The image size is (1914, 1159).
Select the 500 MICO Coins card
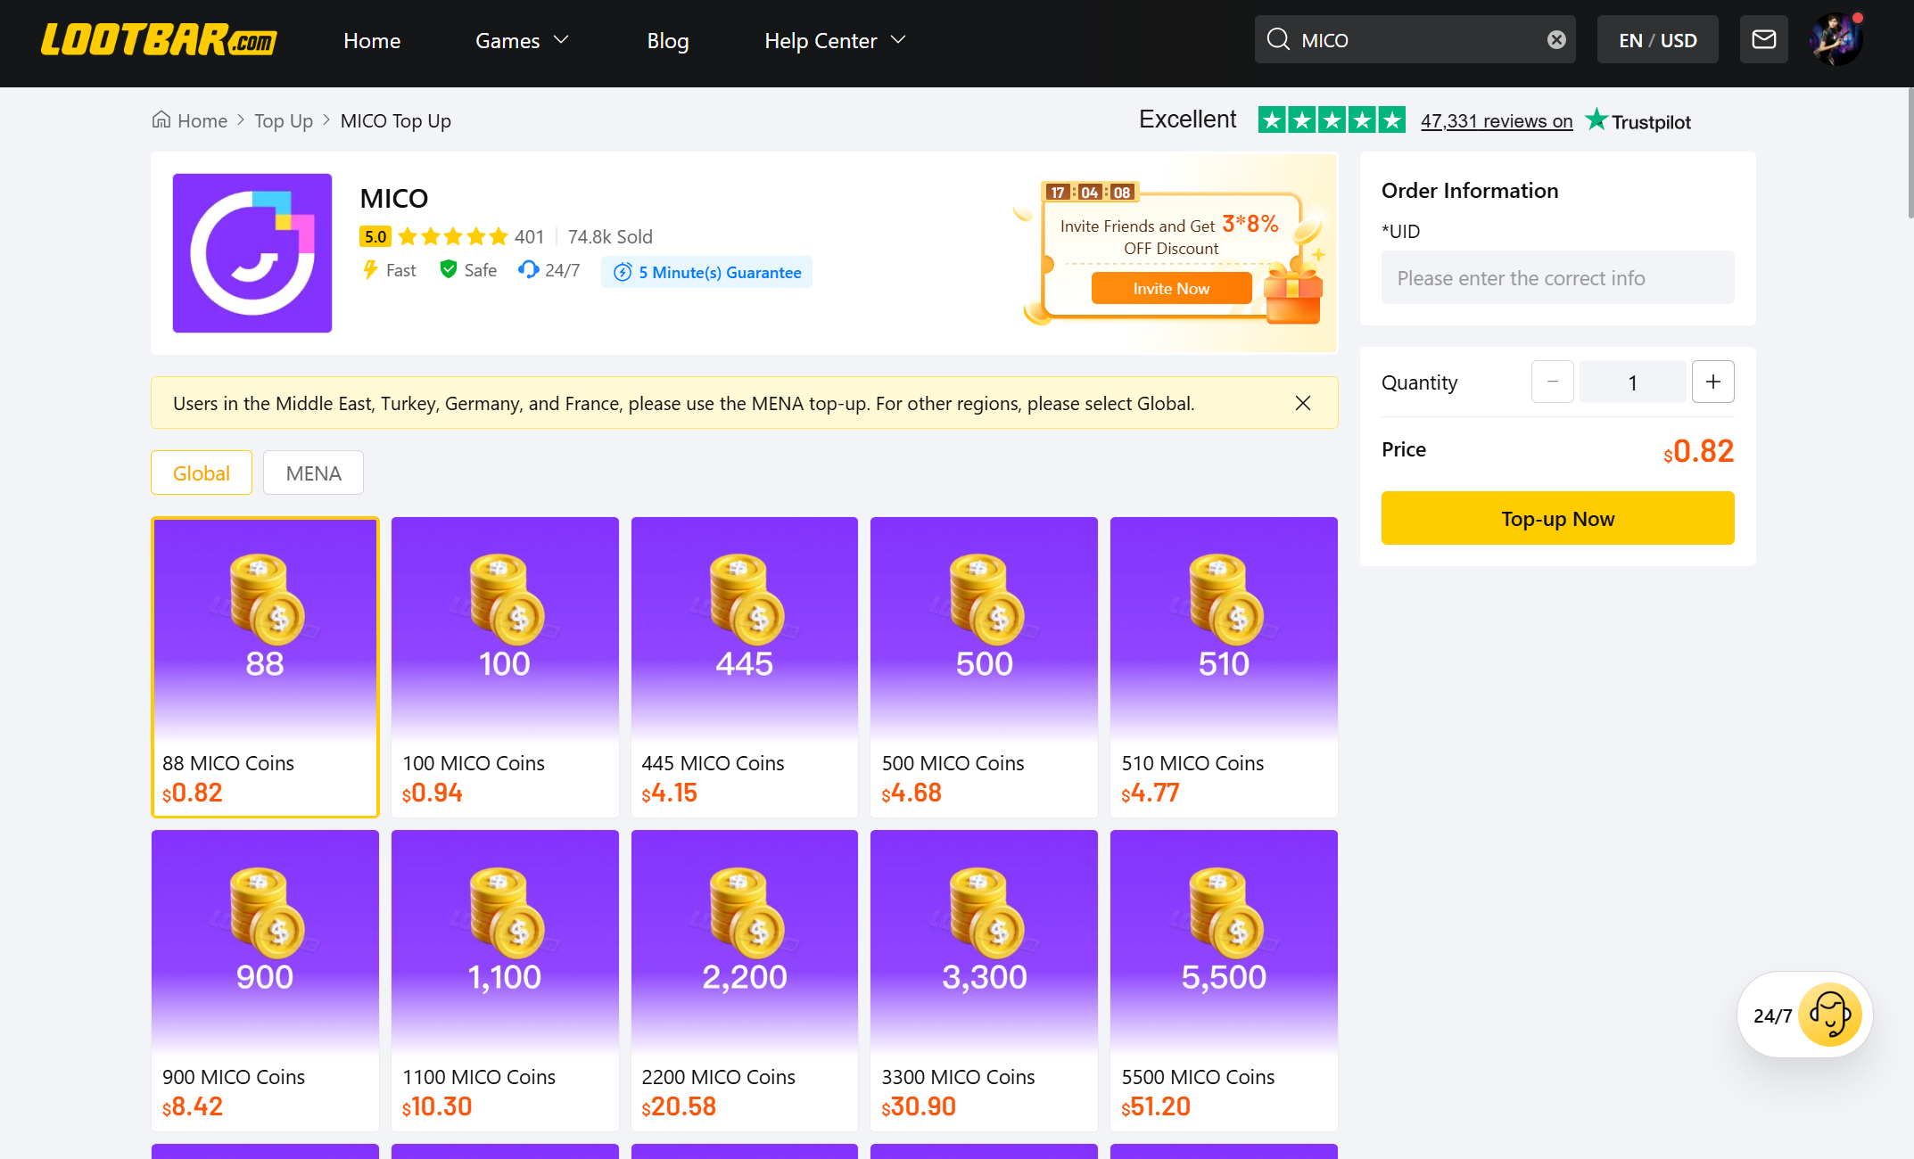coord(984,667)
